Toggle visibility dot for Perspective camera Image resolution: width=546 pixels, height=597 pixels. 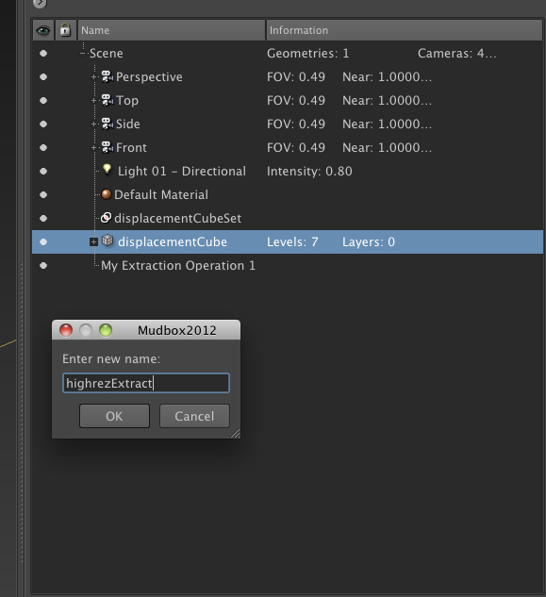[x=43, y=77]
